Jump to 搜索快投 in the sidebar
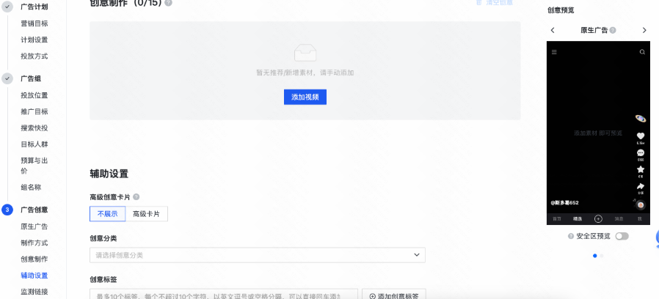659x299 pixels. pyautogui.click(x=34, y=128)
